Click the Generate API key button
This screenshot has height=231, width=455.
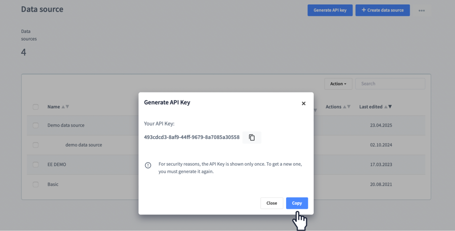(x=330, y=10)
